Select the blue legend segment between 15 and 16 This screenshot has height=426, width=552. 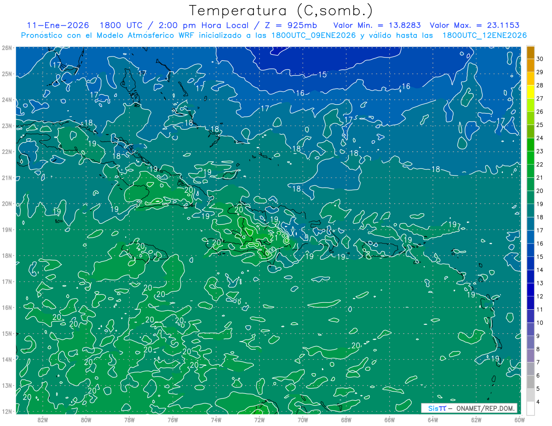(531, 251)
